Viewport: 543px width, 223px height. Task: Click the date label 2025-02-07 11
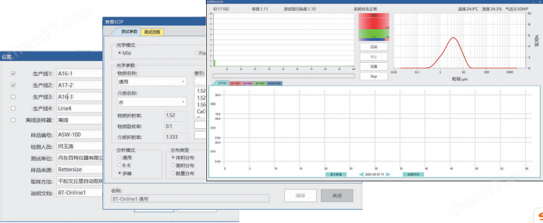pos(375,175)
